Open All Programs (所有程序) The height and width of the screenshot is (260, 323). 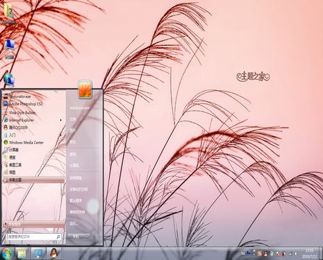tap(34, 224)
